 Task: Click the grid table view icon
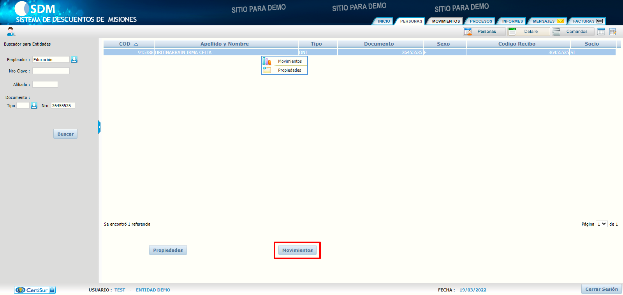coord(601,32)
